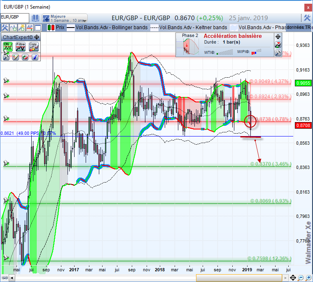The width and height of the screenshot is (313, 282).
Task: Open chart settings wrench in the top-right header
Action: point(307,18)
